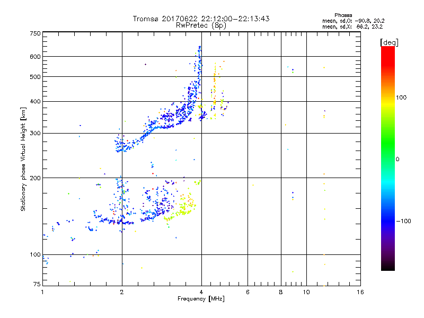Viewport: 424px width, 318px height.
Task: Click the '500' height tick label
Action: coord(35,77)
